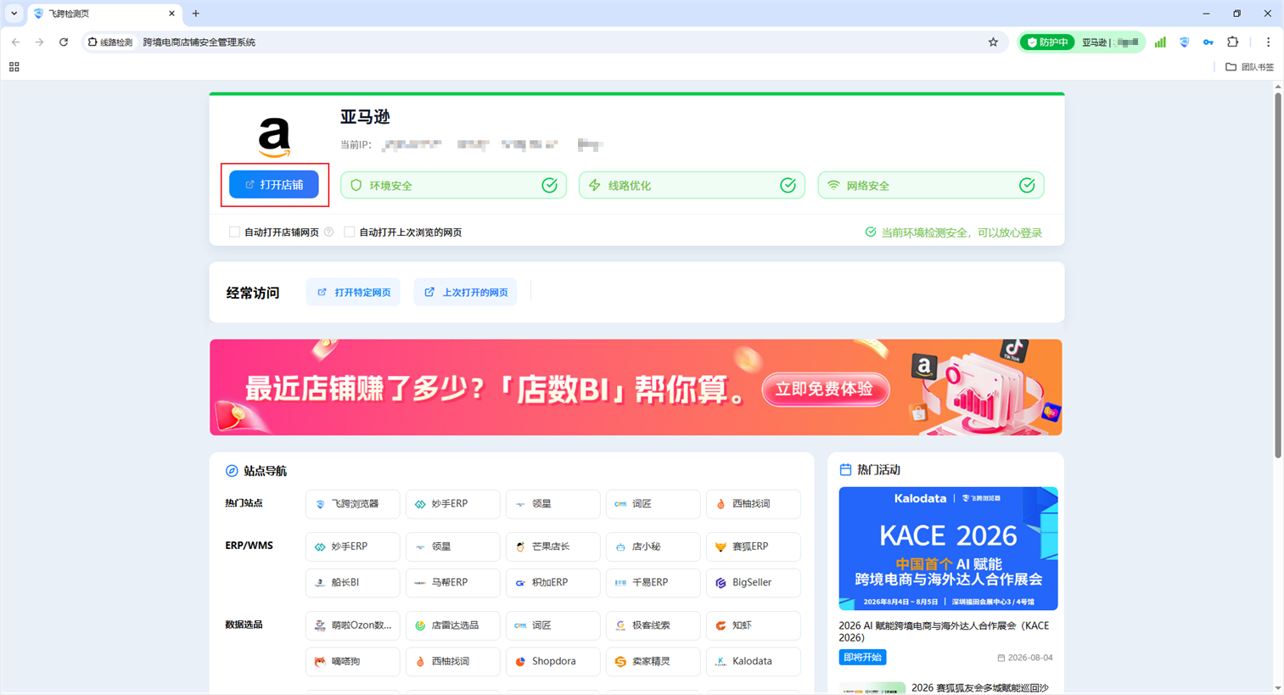
Task: Open the KACE 2026 event thumbnail
Action: click(x=948, y=548)
